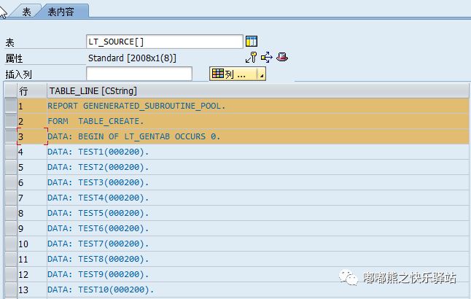Open the table display icon next to LT_SOURCE[]
Screen dimensions: 471x299
[252, 41]
